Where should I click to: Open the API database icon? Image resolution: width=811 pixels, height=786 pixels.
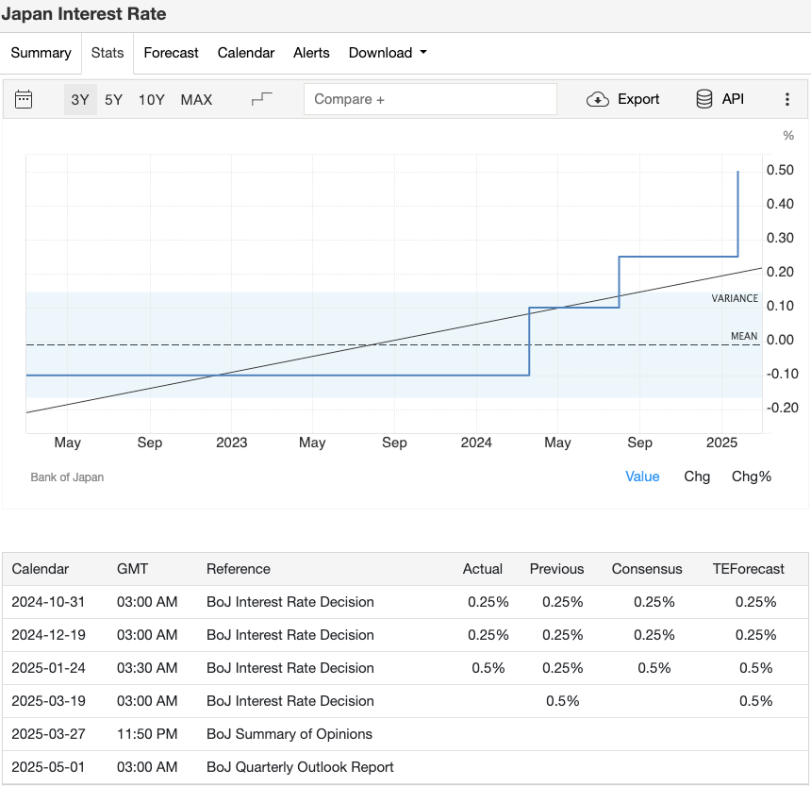coord(704,99)
